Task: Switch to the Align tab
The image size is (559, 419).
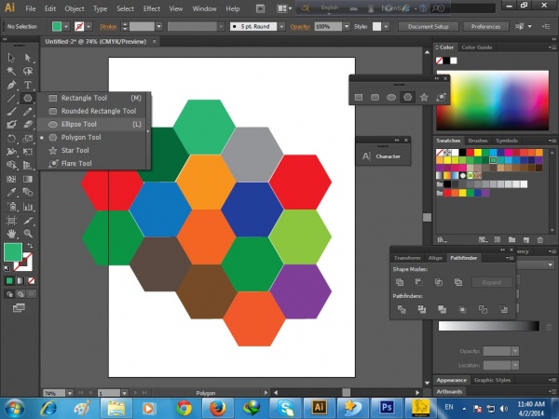Action: coord(435,257)
